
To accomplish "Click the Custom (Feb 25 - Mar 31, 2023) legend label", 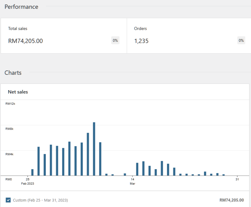I will coord(40,200).
